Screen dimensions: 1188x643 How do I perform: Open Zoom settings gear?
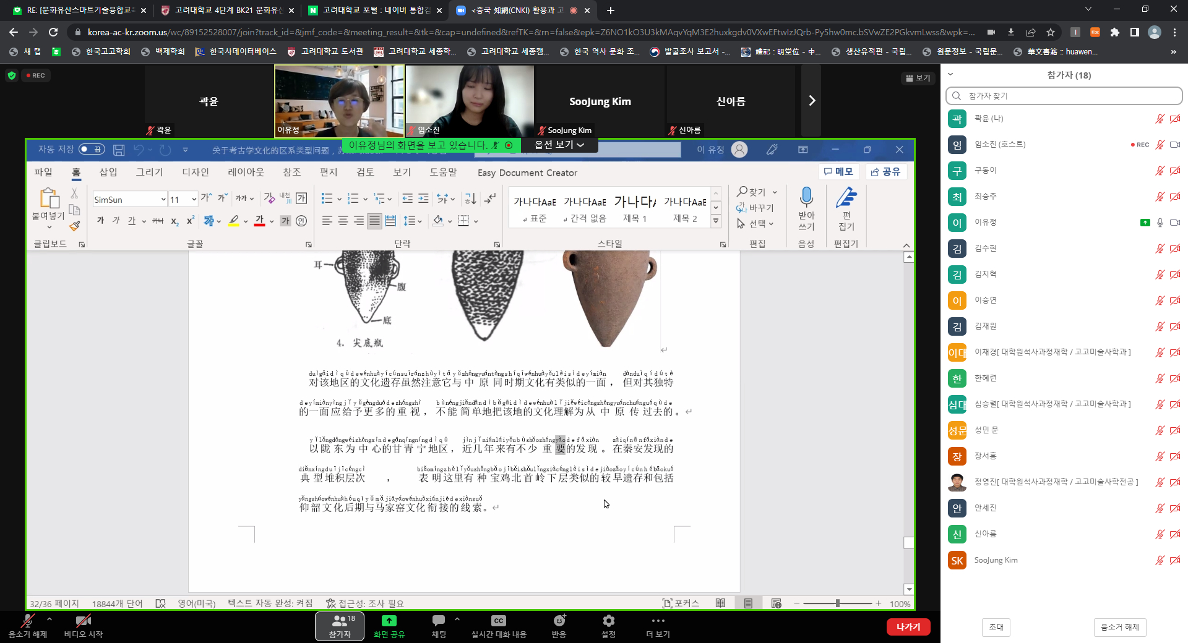608,621
